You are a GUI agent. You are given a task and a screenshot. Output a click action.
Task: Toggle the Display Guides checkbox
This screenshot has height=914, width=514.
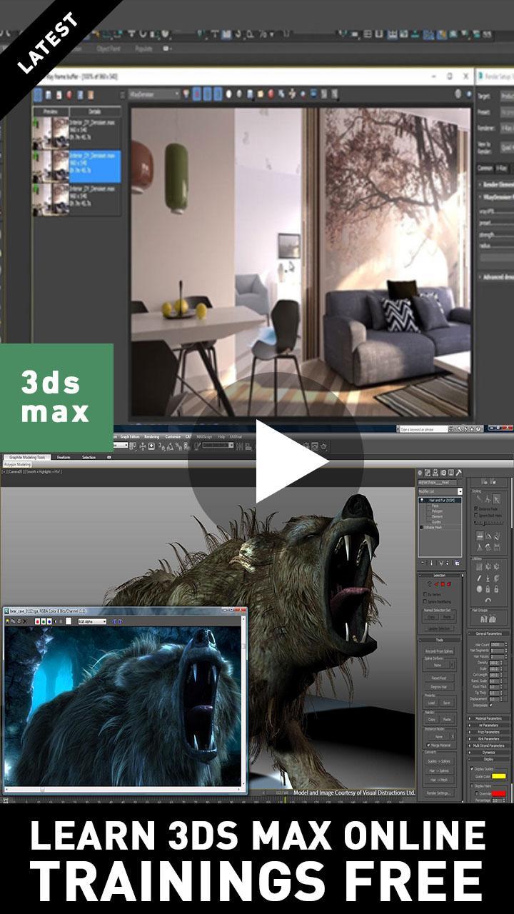pyautogui.click(x=473, y=768)
